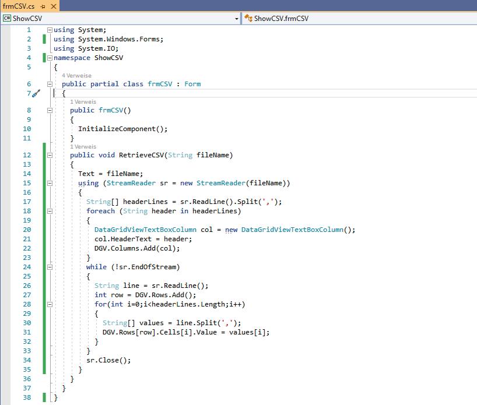
Task: Click 'DGV.Columns.Add(col);' on line 22
Action: (137, 248)
